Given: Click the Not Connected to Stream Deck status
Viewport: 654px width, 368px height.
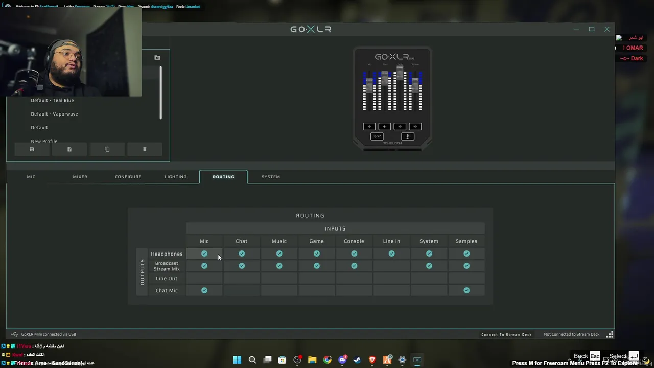Looking at the screenshot, I should pyautogui.click(x=572, y=334).
